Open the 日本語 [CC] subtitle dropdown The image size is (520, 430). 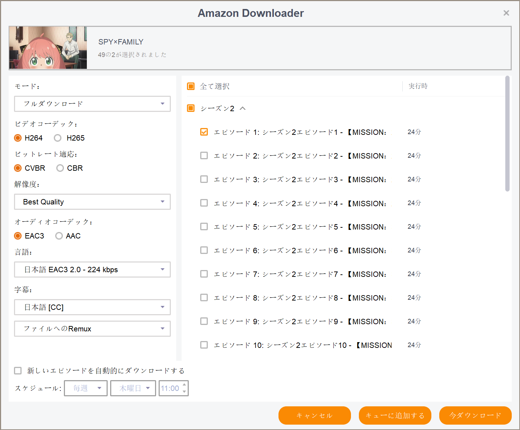[92, 307]
